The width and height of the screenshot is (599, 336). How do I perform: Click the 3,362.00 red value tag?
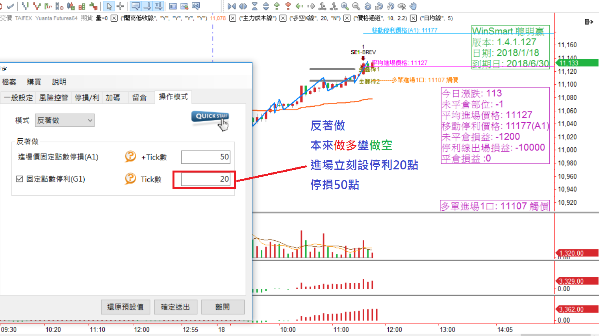tap(577, 310)
